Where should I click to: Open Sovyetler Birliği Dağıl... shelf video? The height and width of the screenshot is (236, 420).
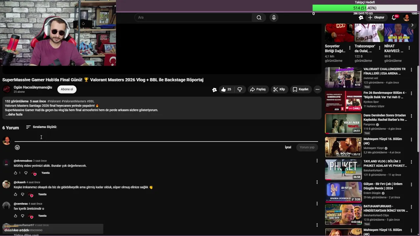(339, 32)
